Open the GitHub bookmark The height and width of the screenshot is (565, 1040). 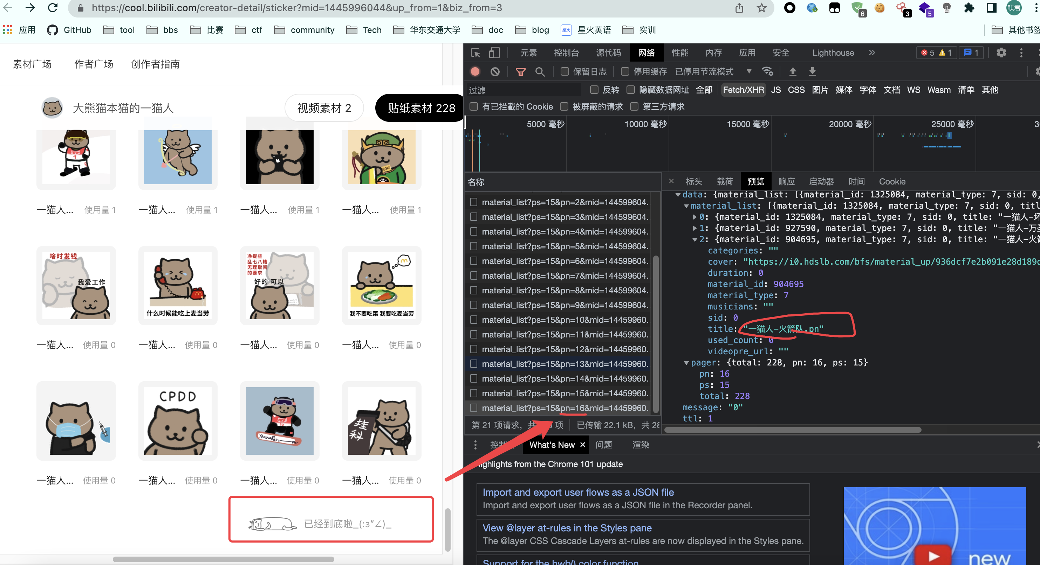pyautogui.click(x=69, y=30)
